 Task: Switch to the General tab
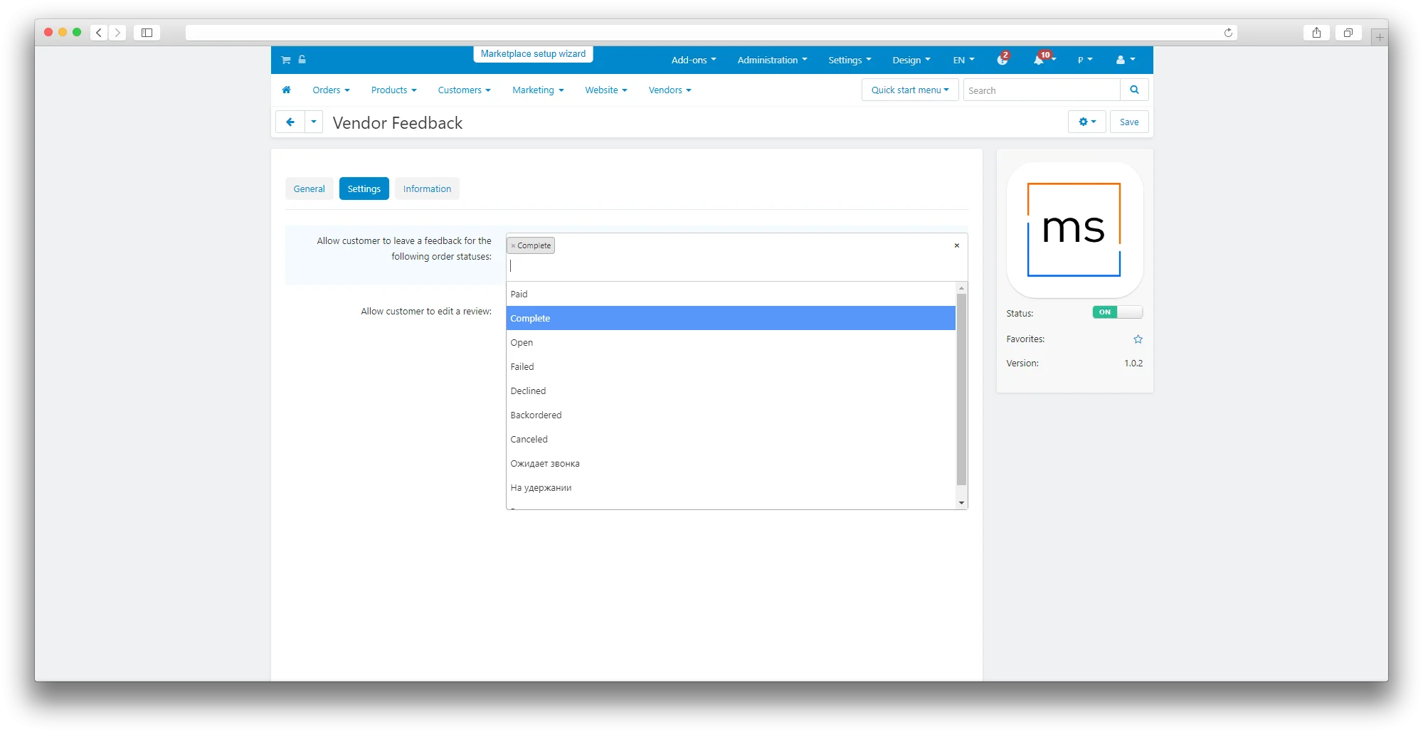click(309, 189)
